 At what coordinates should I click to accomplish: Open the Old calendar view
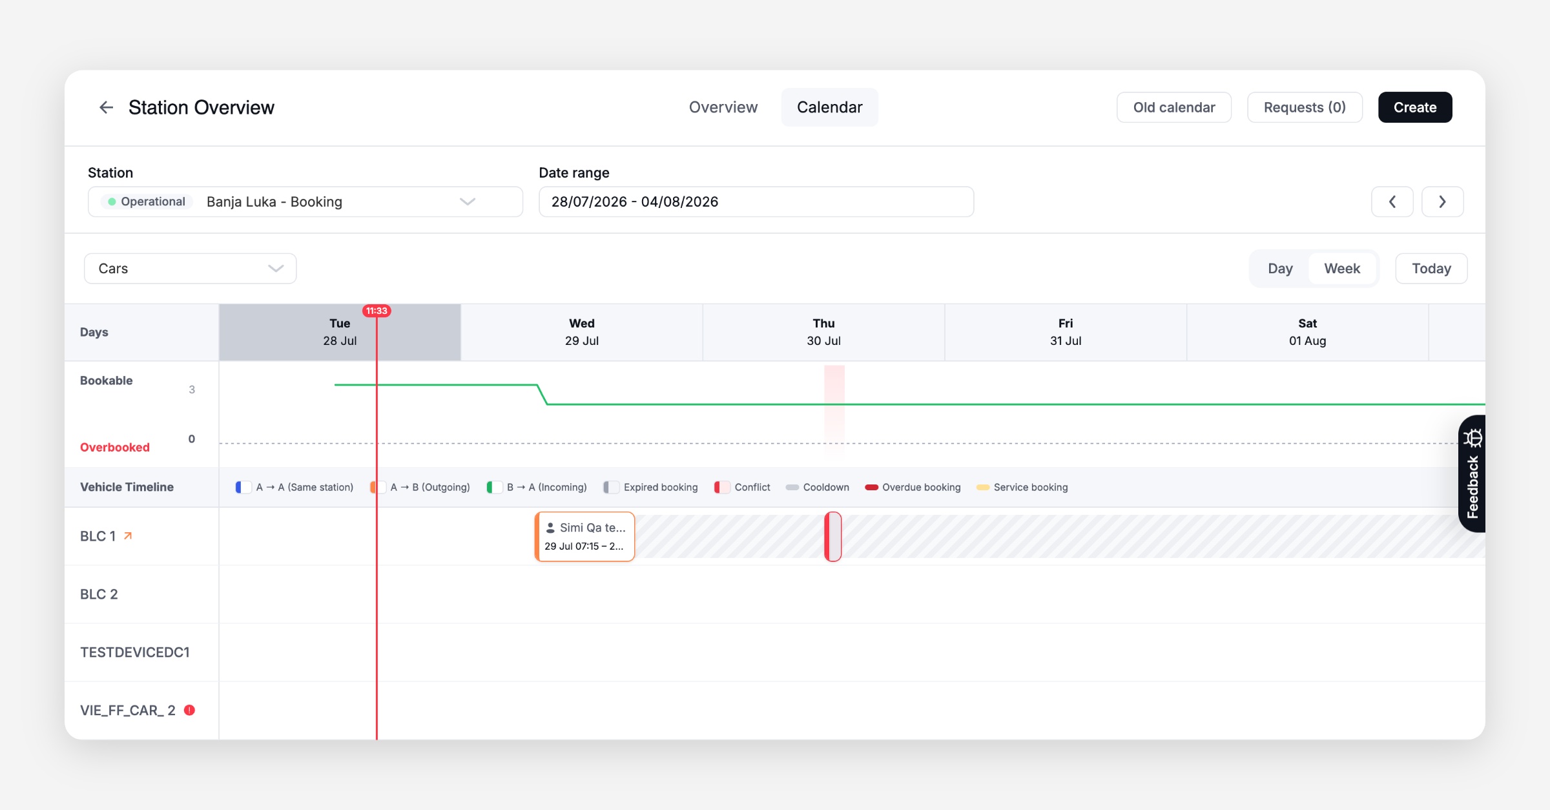tap(1174, 107)
